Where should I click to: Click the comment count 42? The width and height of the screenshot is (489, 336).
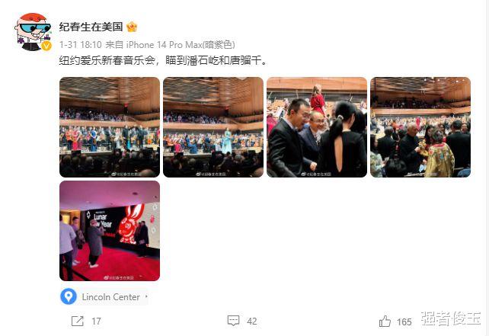pos(251,322)
